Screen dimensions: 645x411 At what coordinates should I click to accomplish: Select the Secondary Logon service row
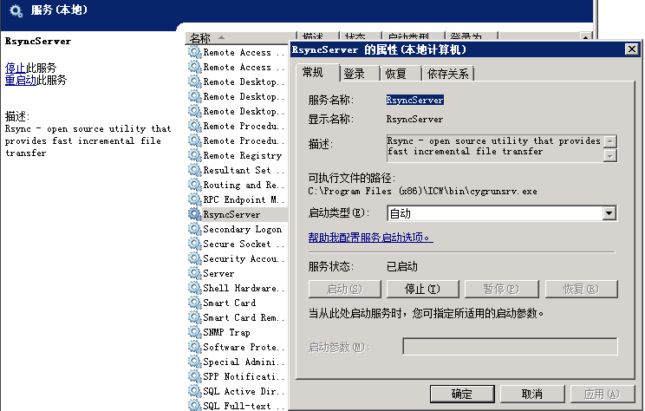pyautogui.click(x=237, y=229)
